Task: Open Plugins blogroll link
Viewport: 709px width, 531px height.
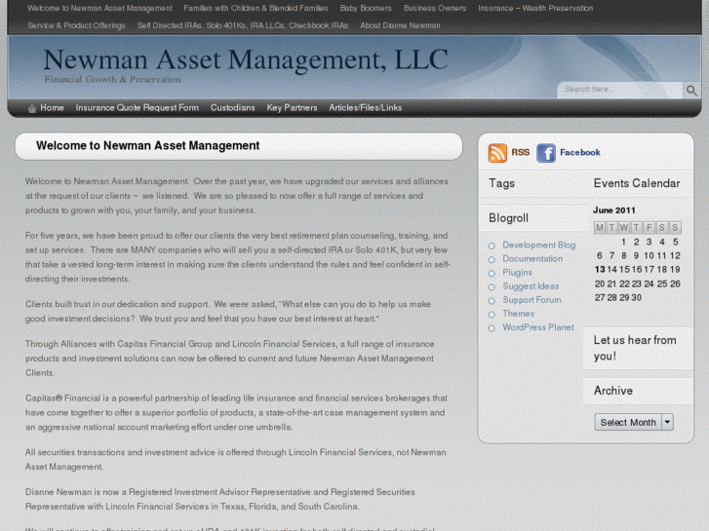Action: (x=517, y=273)
